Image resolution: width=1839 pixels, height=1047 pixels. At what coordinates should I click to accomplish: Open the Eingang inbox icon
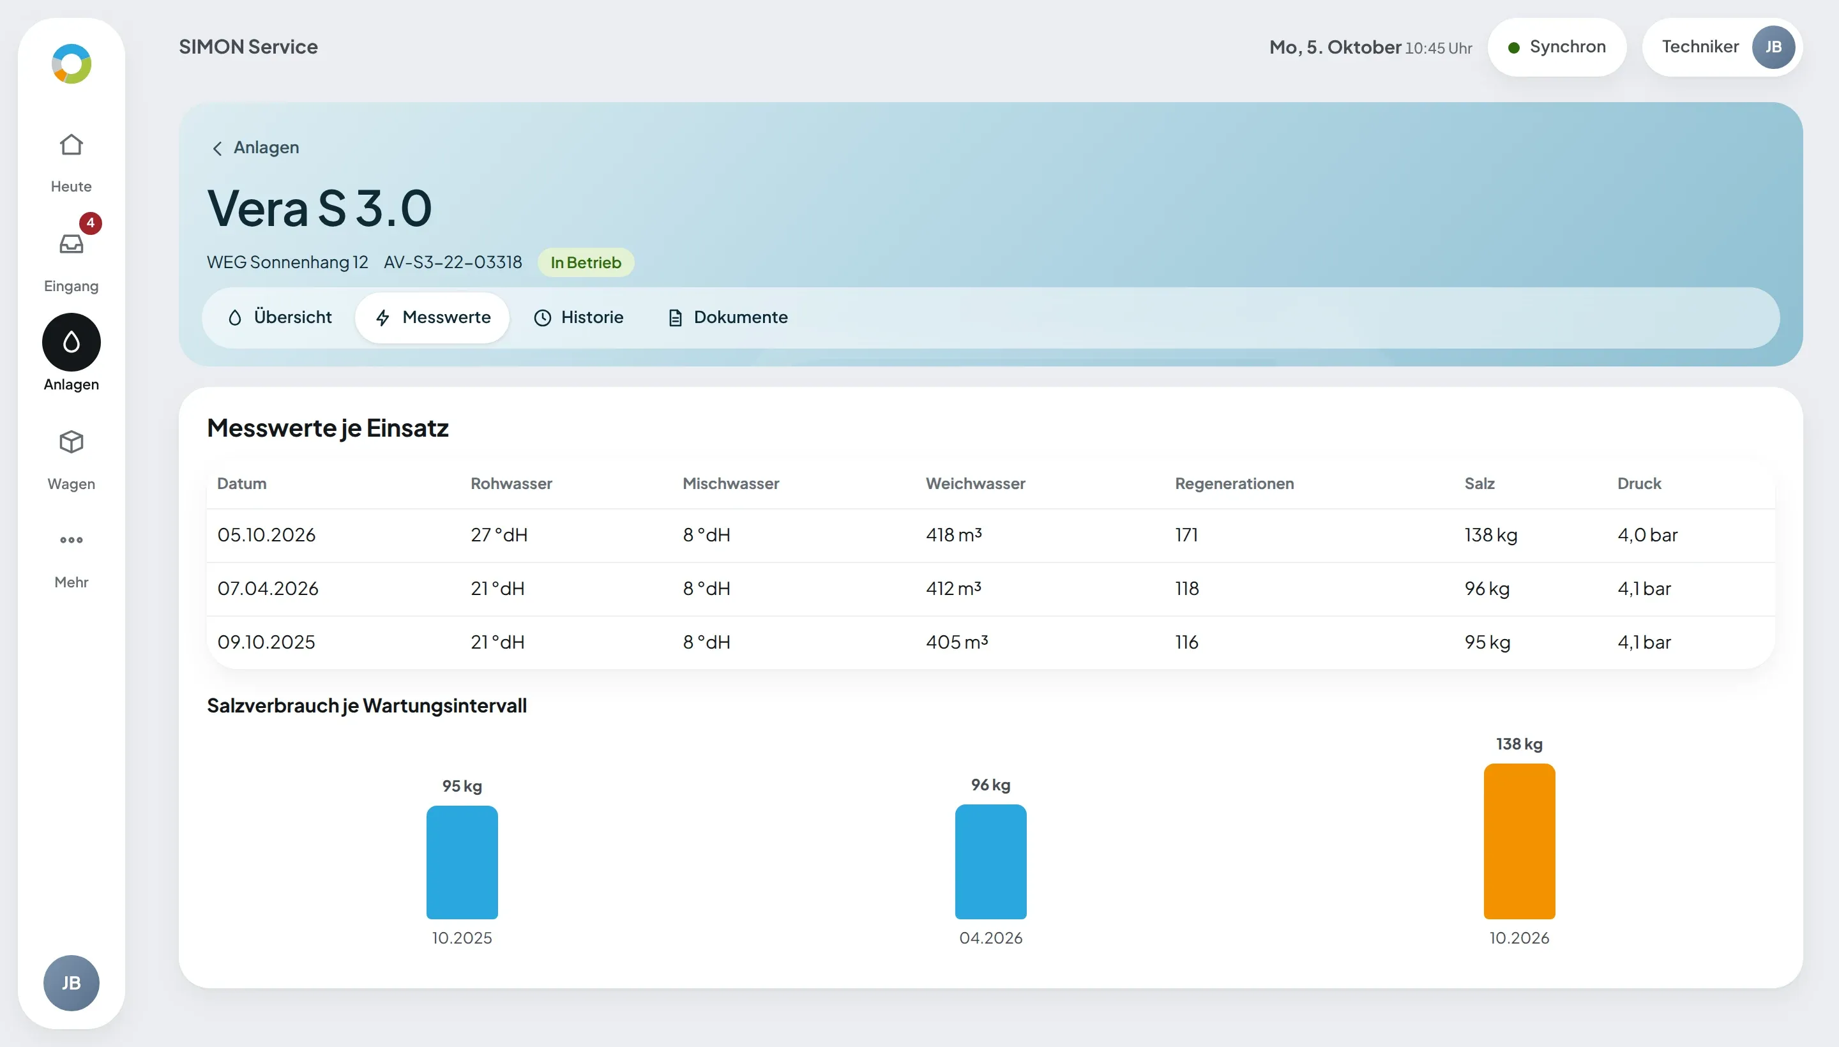click(72, 245)
